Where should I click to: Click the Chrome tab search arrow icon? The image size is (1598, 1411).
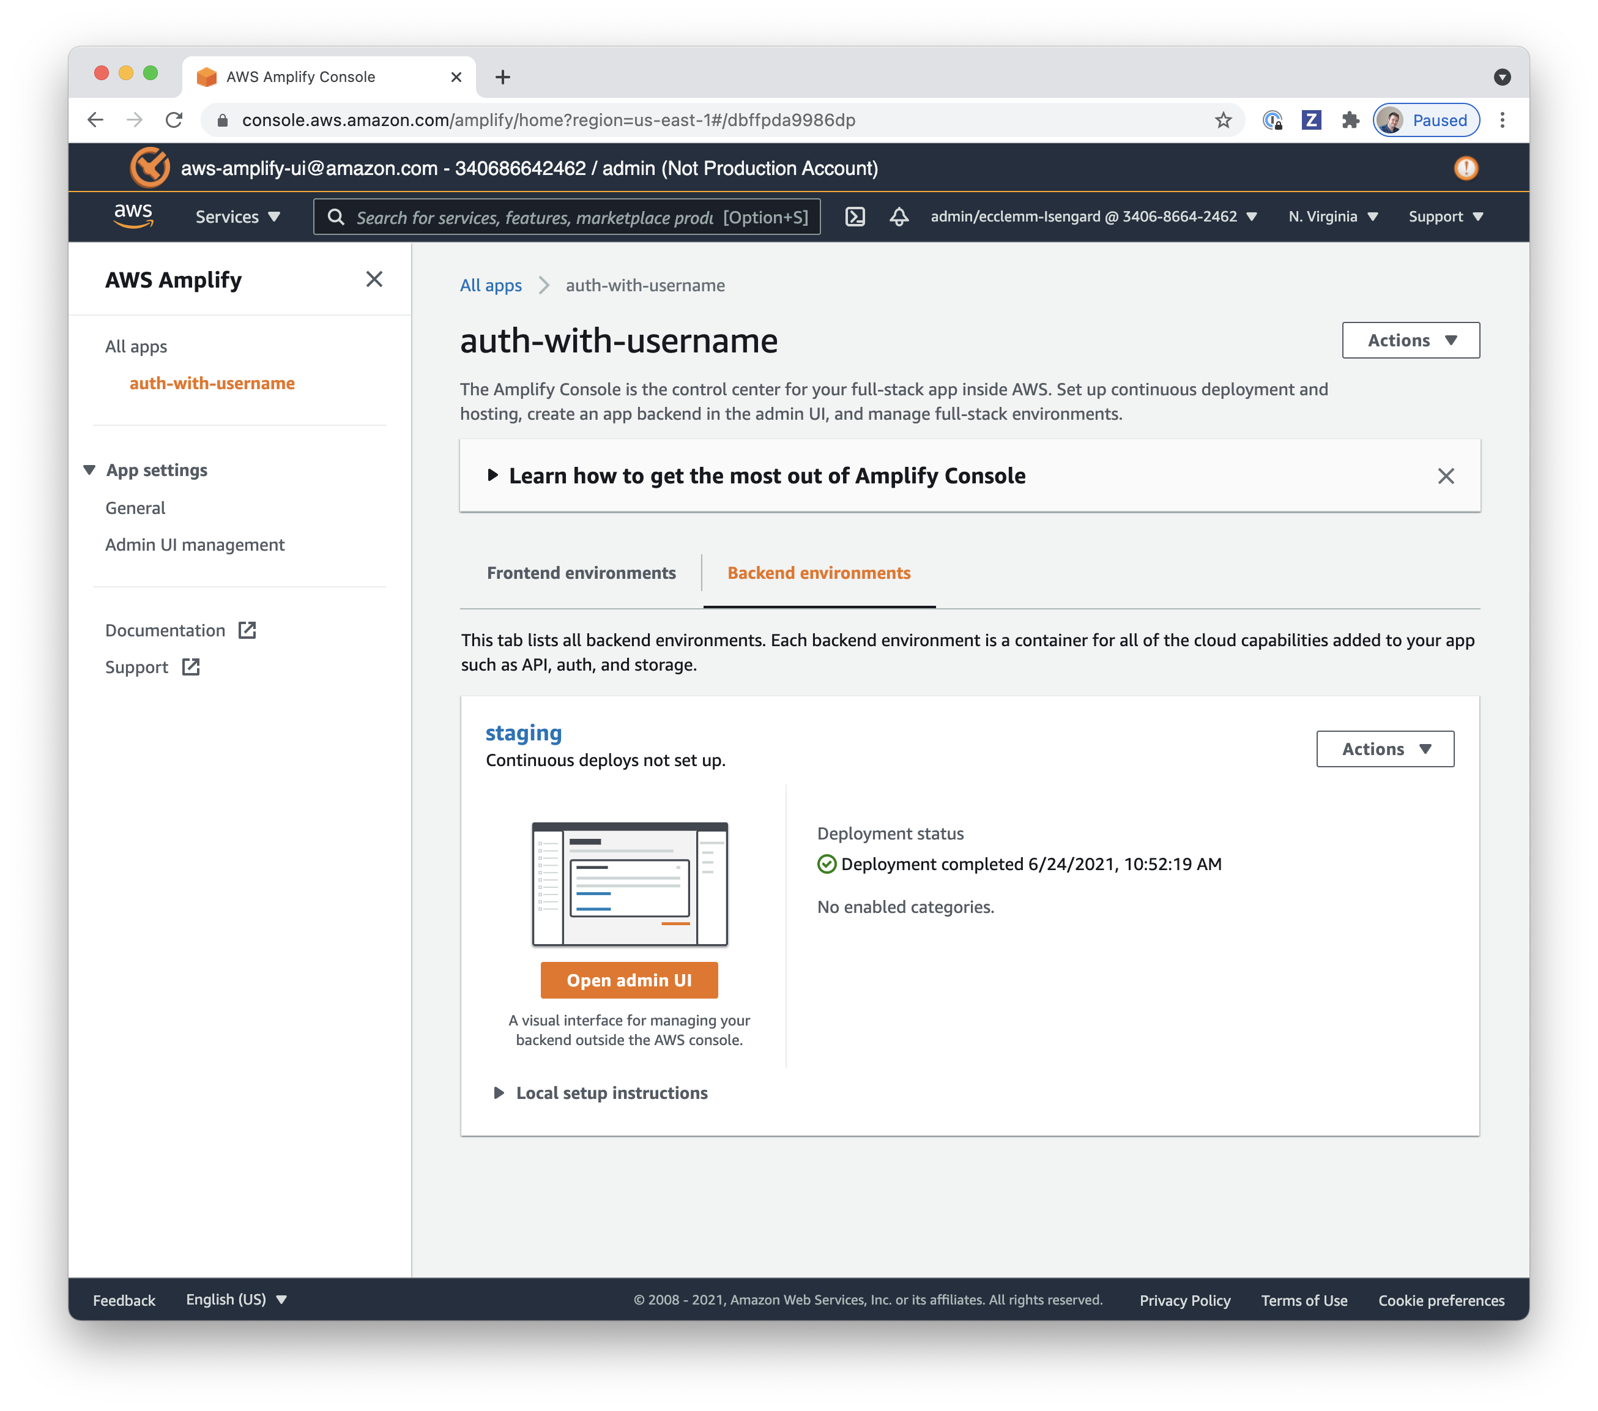pos(1502,76)
